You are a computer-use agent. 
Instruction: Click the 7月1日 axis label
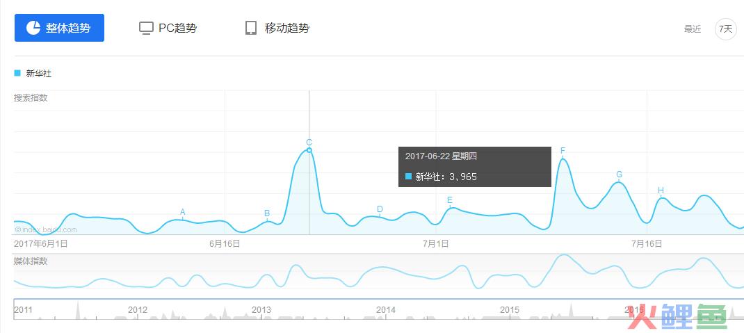pos(435,244)
